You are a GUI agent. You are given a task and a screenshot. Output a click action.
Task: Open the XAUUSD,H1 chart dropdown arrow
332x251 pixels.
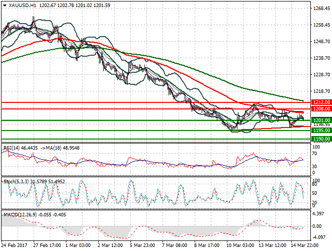4,5
